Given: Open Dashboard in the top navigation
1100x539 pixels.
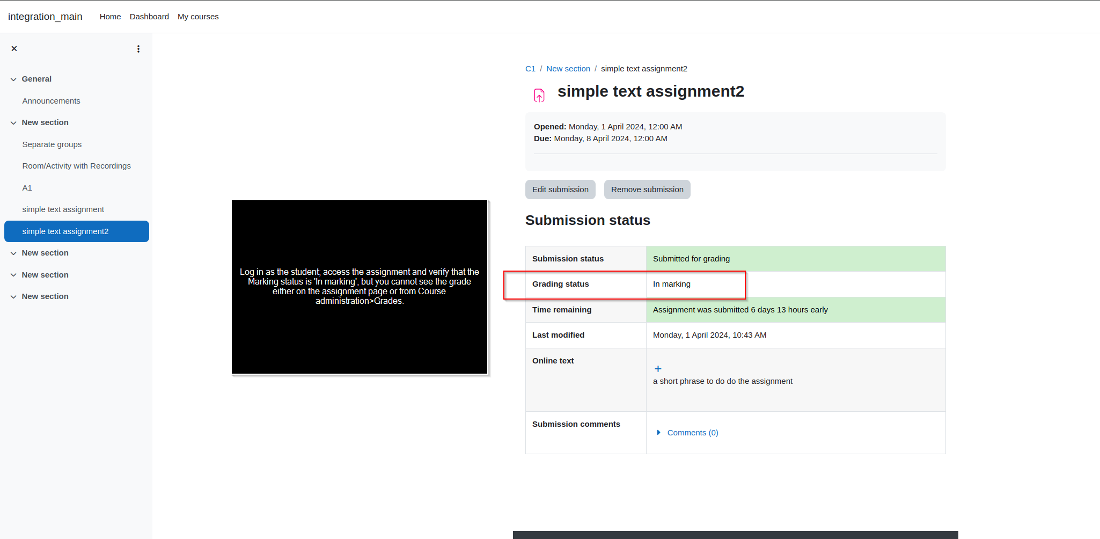Looking at the screenshot, I should [149, 17].
